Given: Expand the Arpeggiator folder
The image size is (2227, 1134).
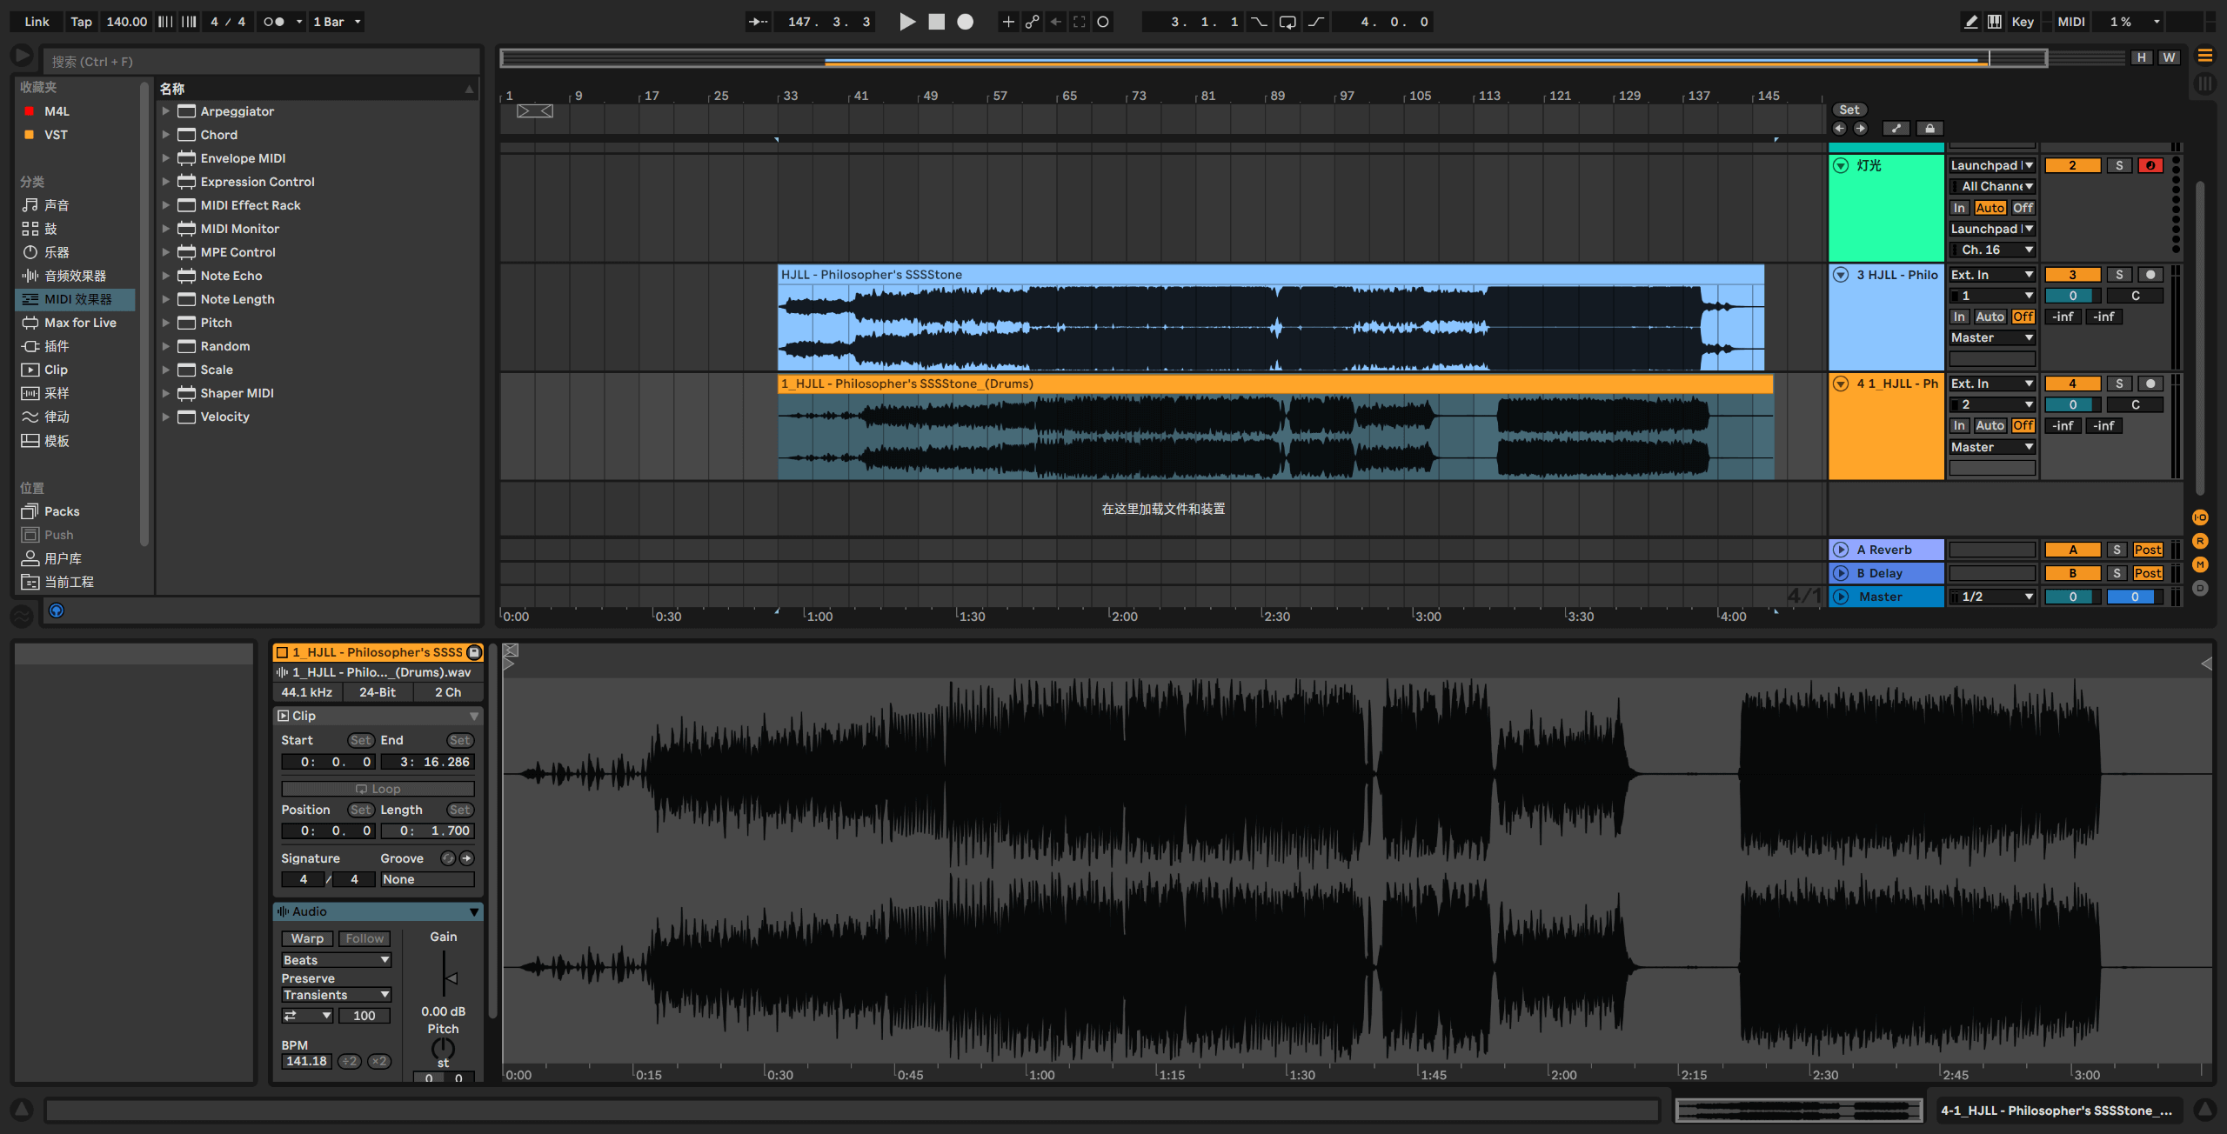Looking at the screenshot, I should point(165,111).
